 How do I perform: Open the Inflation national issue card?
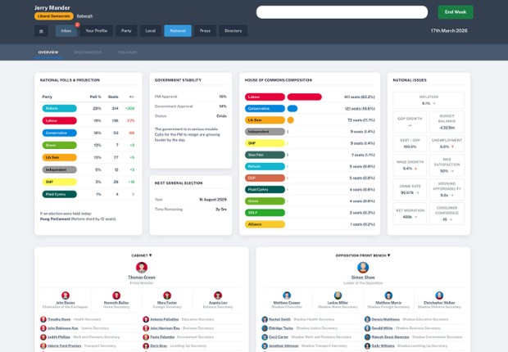tap(429, 100)
